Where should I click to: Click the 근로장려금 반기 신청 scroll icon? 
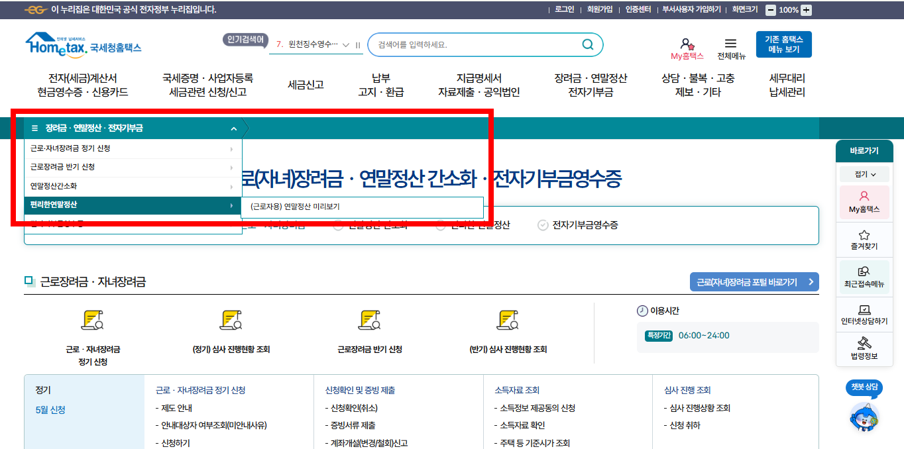[369, 320]
